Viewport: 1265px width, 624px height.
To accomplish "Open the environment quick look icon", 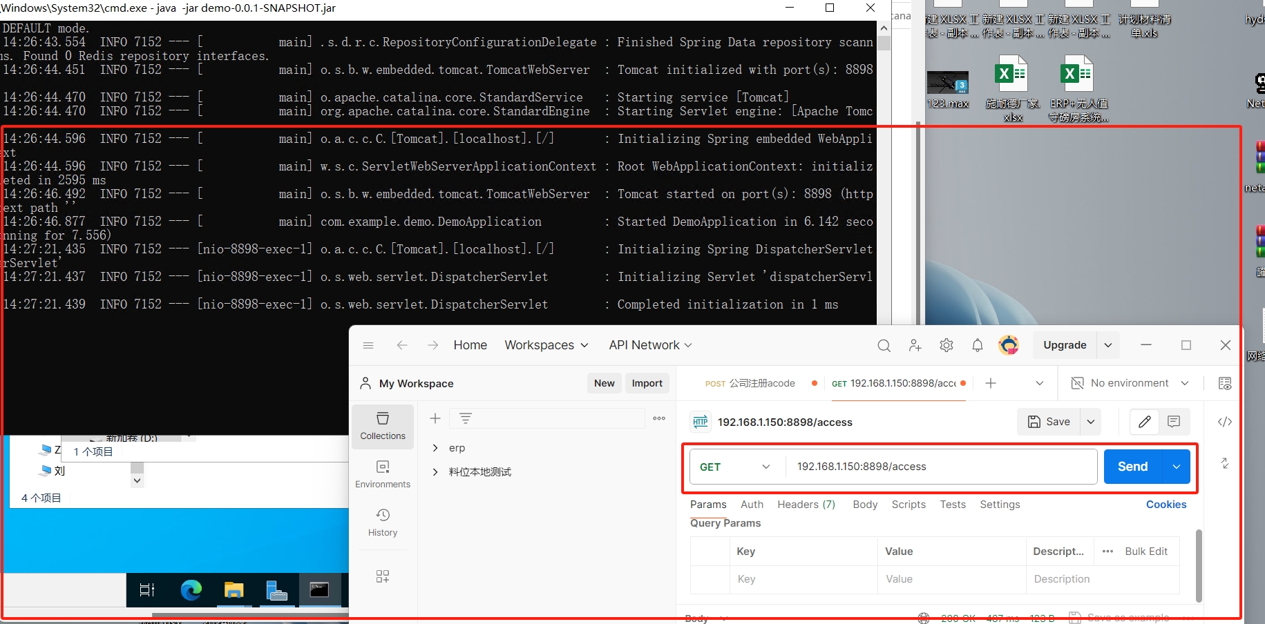I will click(x=1225, y=383).
